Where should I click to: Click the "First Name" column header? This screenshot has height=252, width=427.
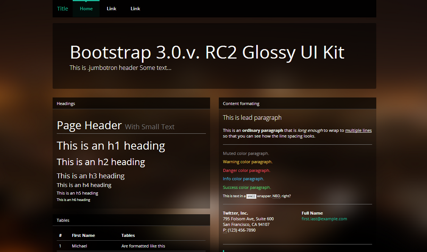(x=83, y=235)
